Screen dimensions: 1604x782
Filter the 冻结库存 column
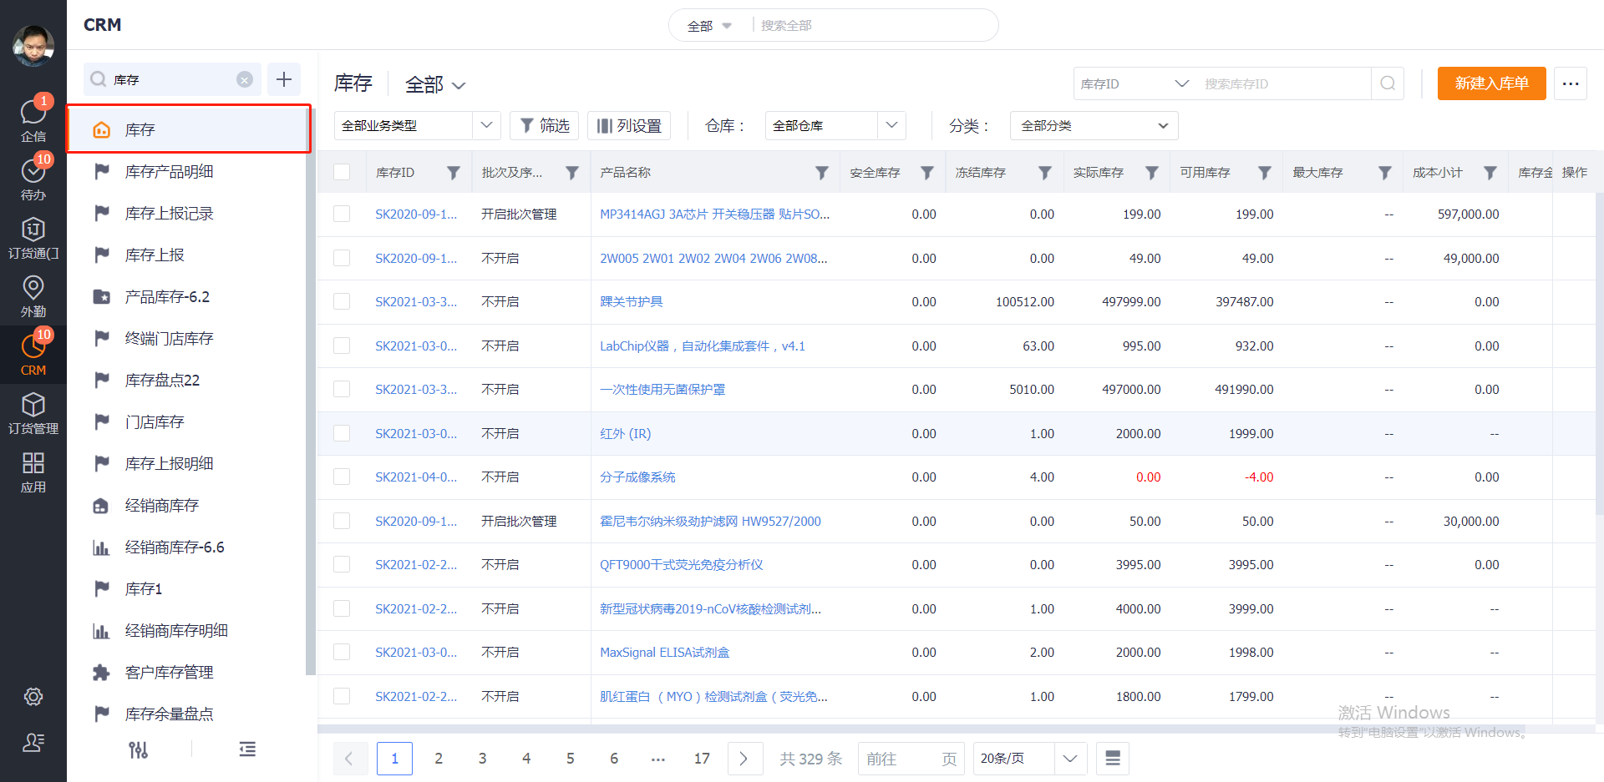click(x=1045, y=173)
